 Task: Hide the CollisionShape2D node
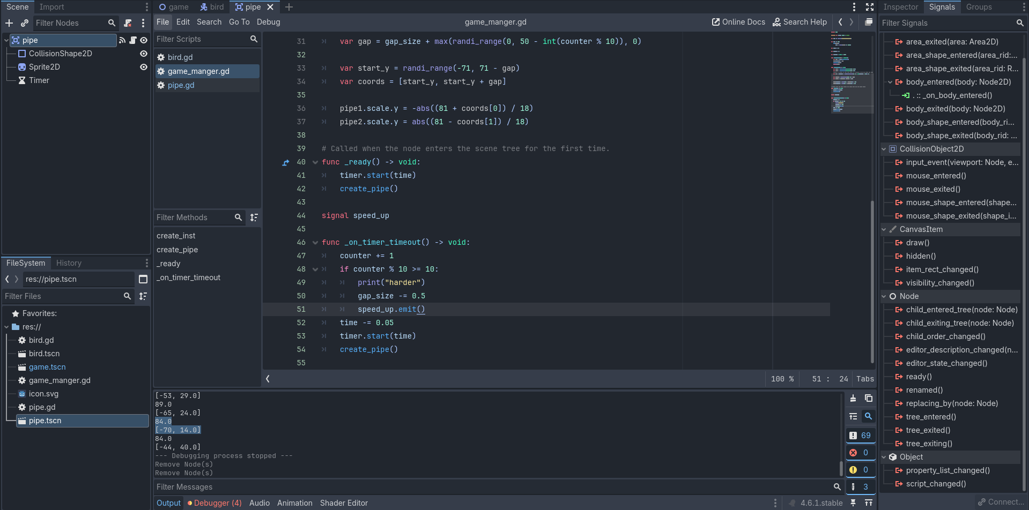tap(144, 54)
